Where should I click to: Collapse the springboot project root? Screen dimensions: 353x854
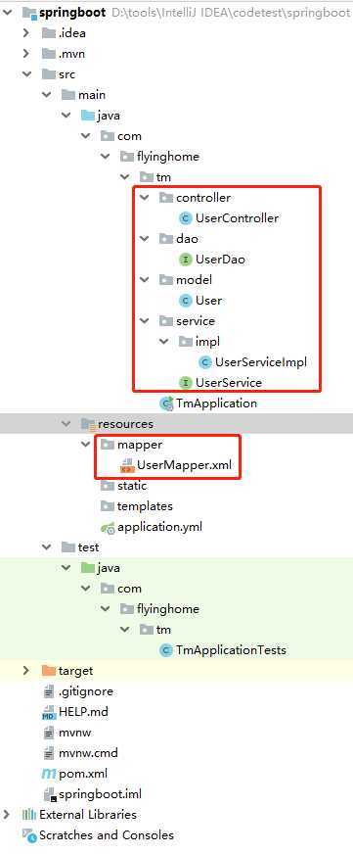(x=7, y=13)
